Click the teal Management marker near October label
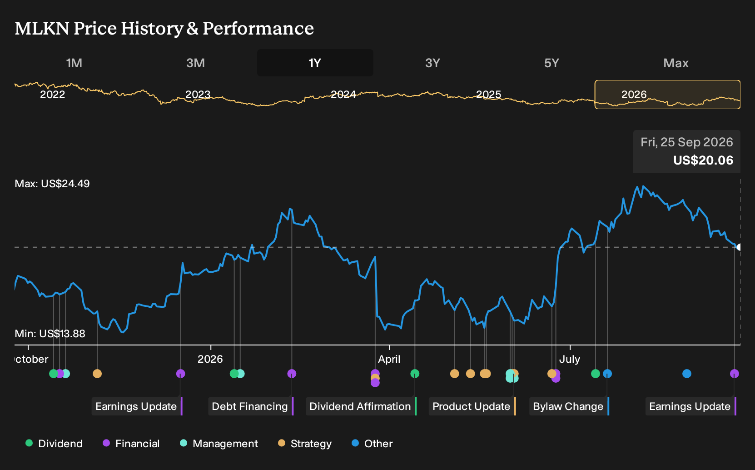Screen dimensions: 755x470 (66, 374)
